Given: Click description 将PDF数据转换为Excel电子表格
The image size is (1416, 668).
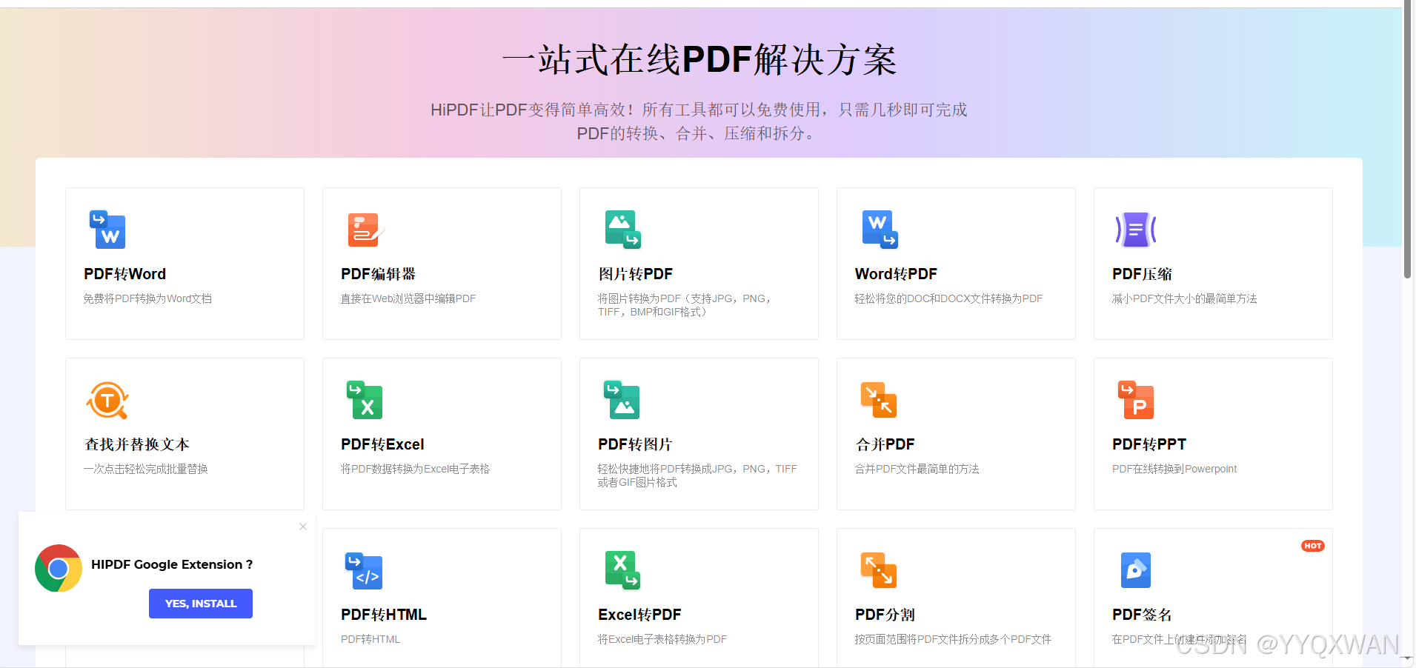Looking at the screenshot, I should (415, 469).
